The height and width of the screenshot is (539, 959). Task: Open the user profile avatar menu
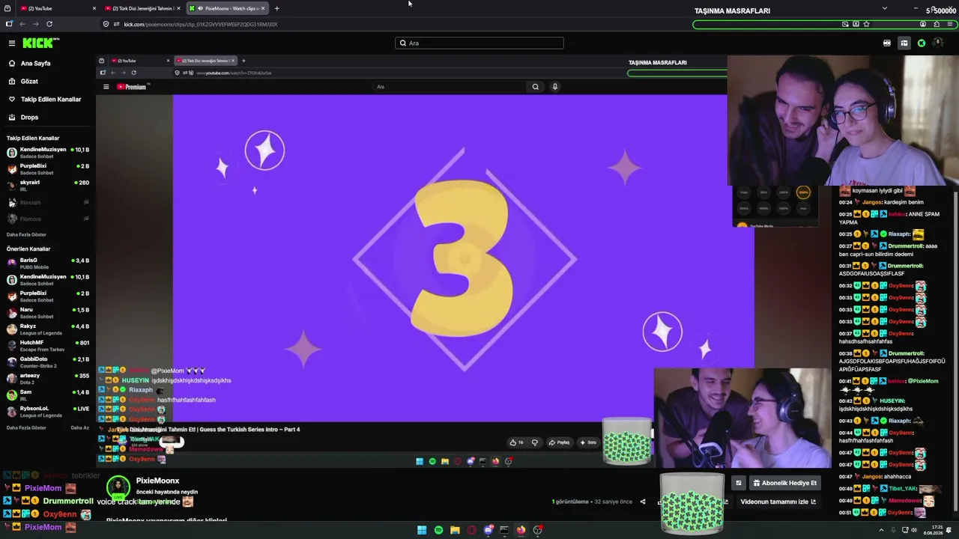pos(938,43)
